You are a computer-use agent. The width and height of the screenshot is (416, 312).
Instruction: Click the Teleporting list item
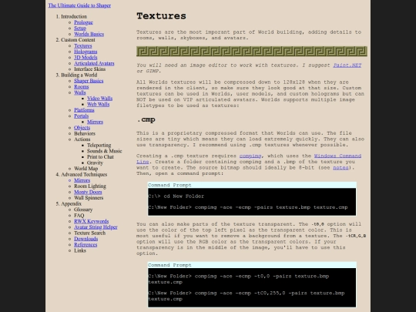pyautogui.click(x=99, y=145)
